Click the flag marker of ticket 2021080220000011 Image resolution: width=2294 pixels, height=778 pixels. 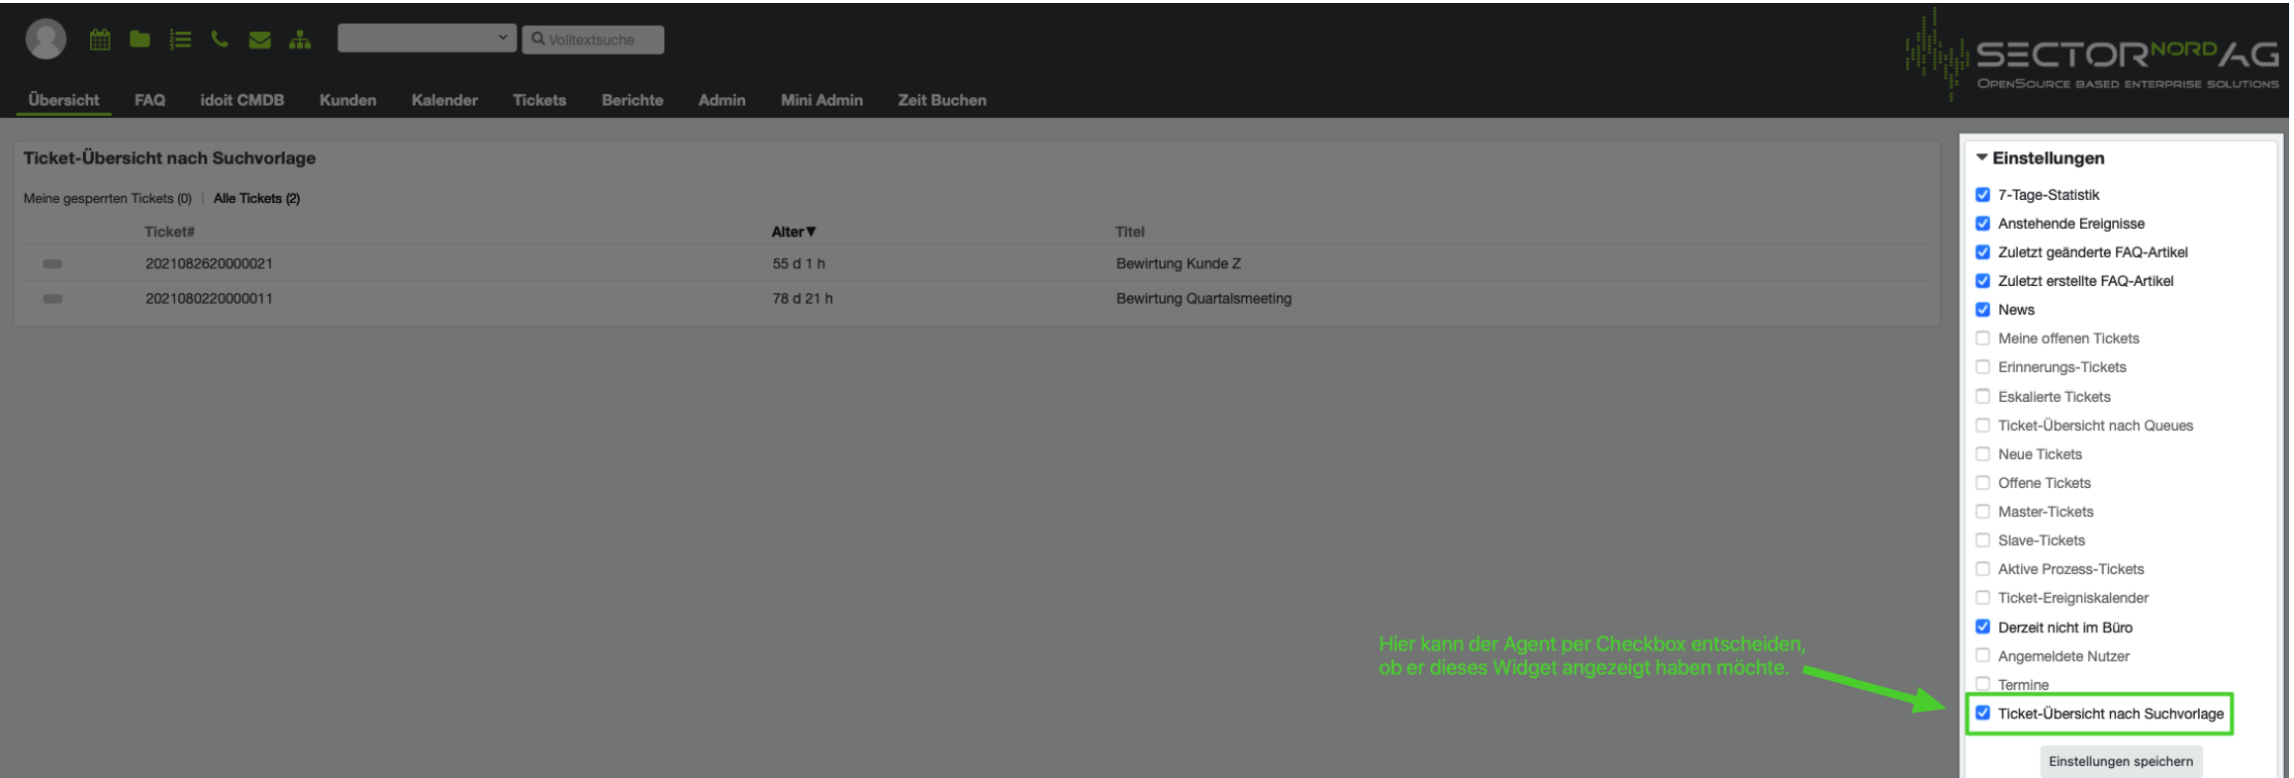[x=52, y=298]
